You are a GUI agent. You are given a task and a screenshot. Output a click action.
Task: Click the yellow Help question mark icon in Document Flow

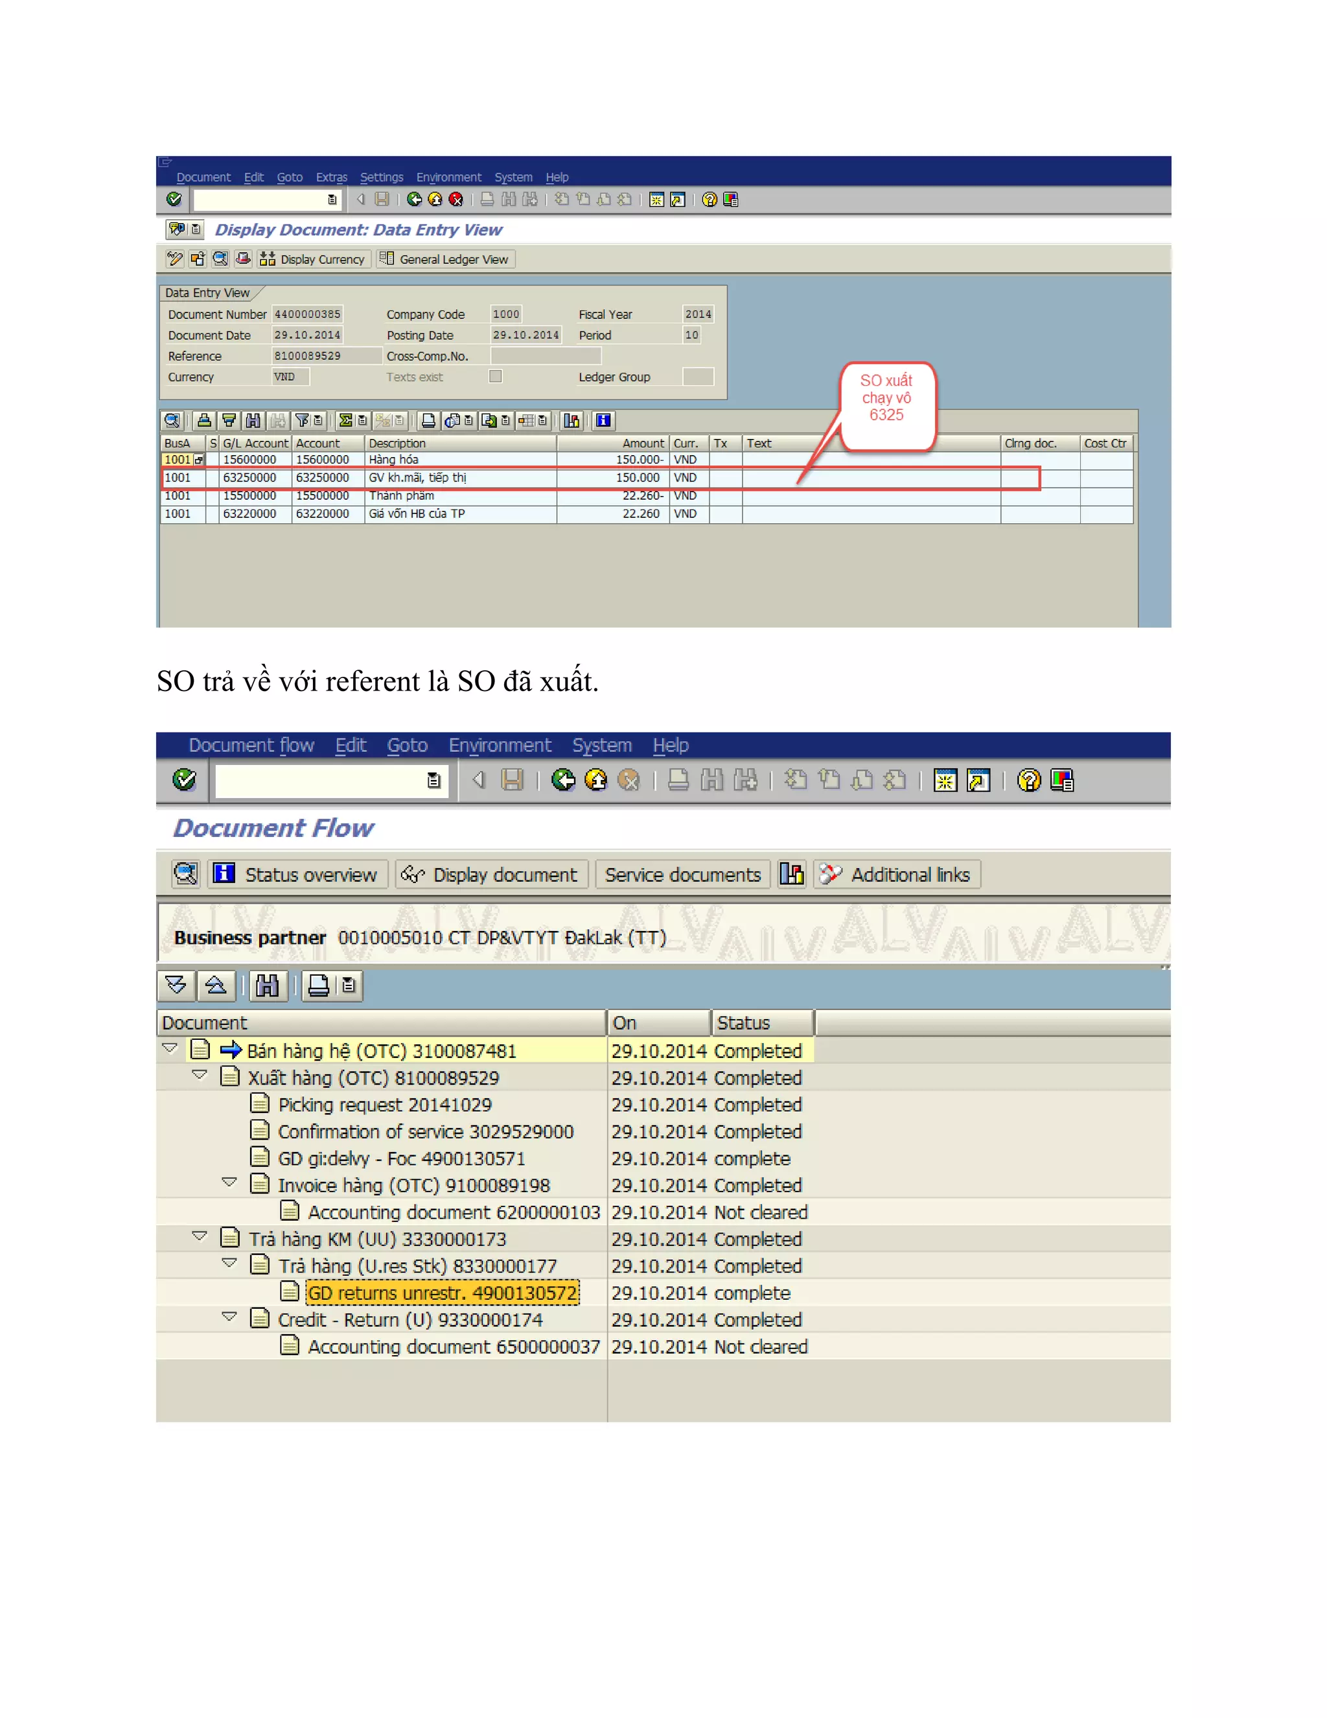(1028, 779)
